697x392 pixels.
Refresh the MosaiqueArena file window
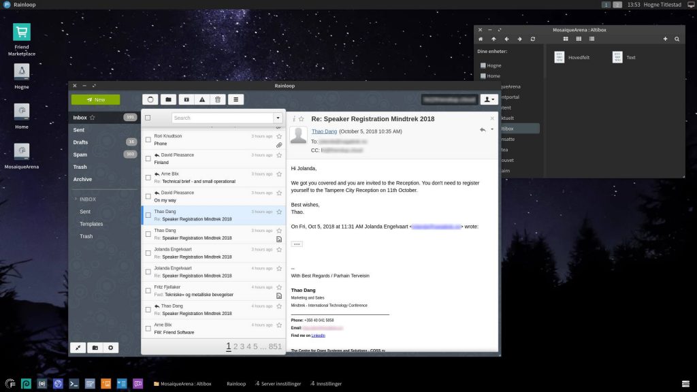(532, 39)
